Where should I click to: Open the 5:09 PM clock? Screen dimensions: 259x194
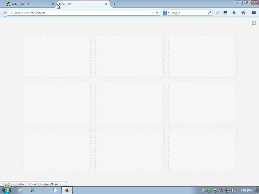(x=246, y=190)
